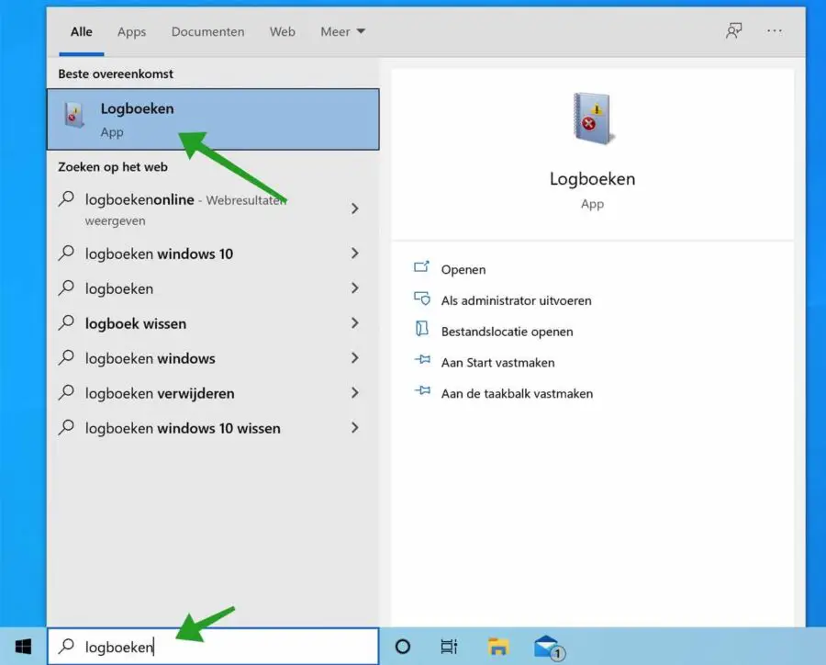
Task: Select suggestion logboek wissen
Action: (x=211, y=323)
